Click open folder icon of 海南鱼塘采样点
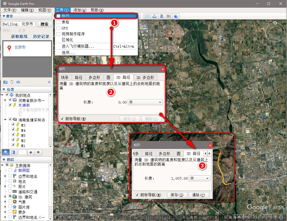This screenshot has width=287, height=221. (15, 119)
